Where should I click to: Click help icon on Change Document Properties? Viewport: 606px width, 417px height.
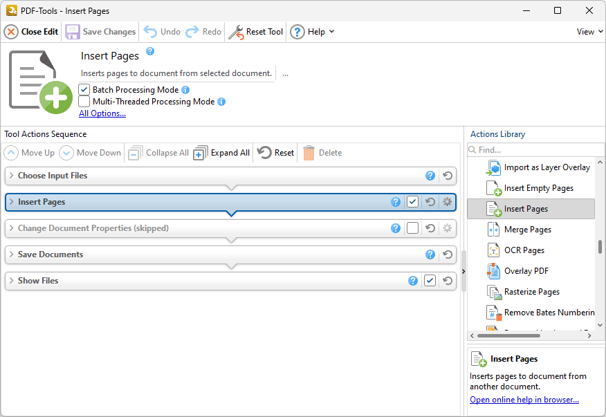click(x=396, y=228)
